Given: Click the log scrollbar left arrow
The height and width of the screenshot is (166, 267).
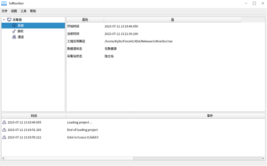Looking at the screenshot, I should pos(3,159).
